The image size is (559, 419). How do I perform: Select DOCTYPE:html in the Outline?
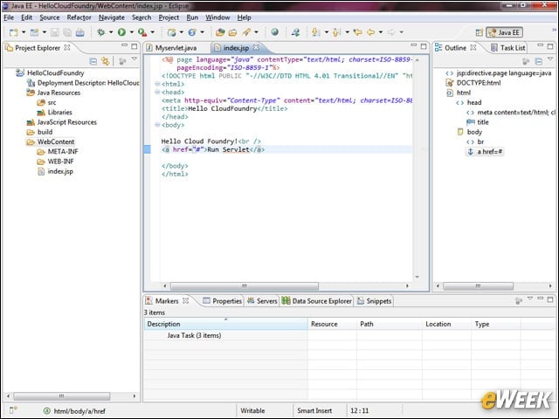[x=473, y=83]
